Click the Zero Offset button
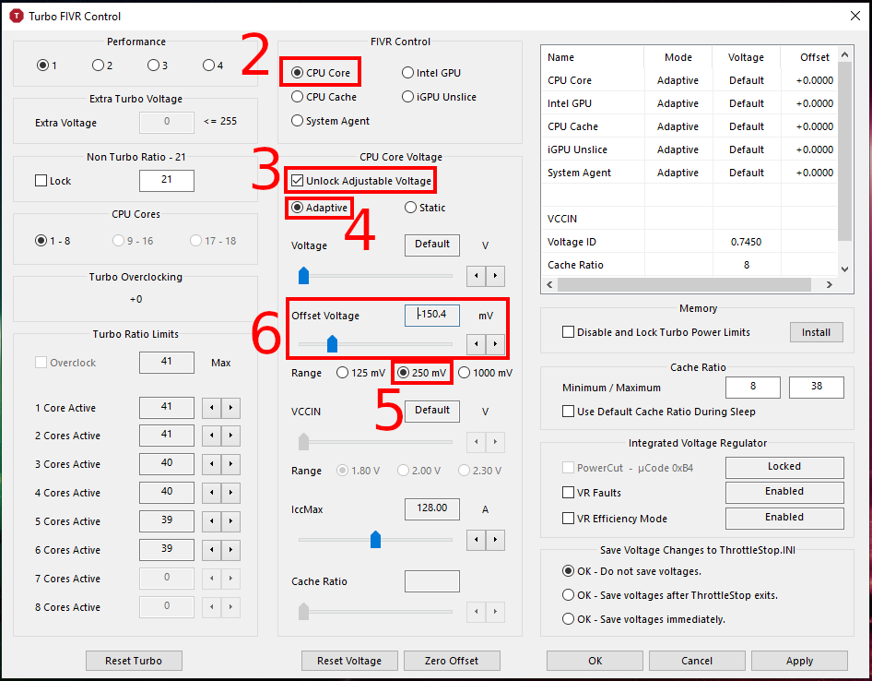The image size is (872, 681). pos(452,661)
